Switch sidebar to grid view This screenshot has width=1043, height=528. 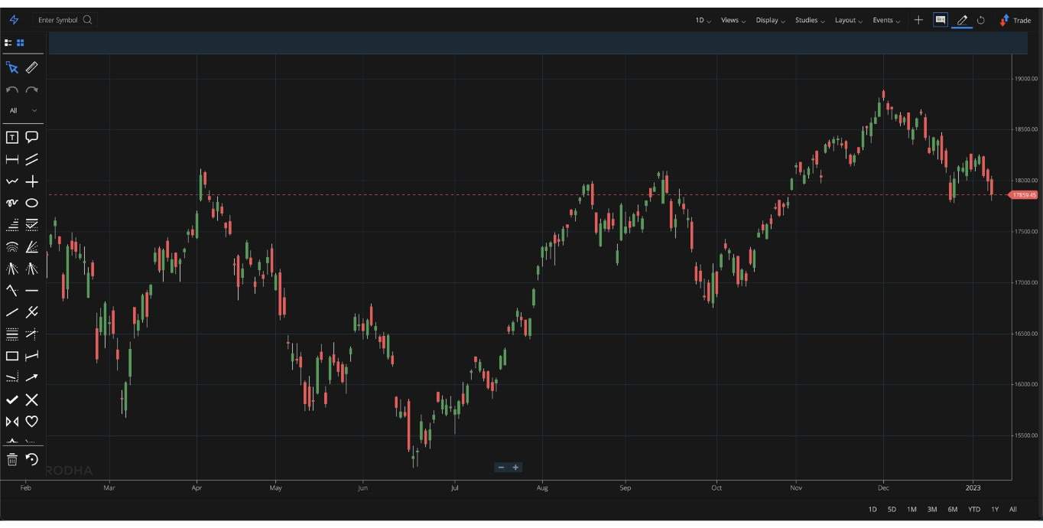21,43
